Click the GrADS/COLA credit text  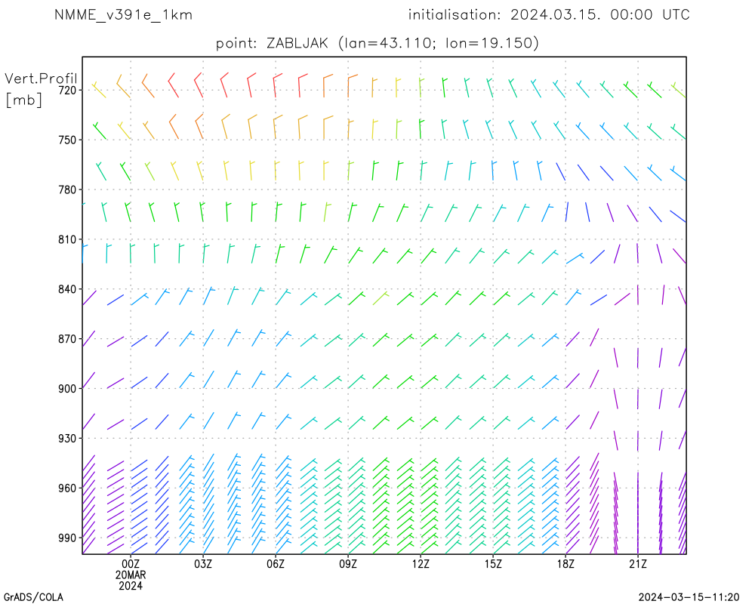tap(34, 598)
